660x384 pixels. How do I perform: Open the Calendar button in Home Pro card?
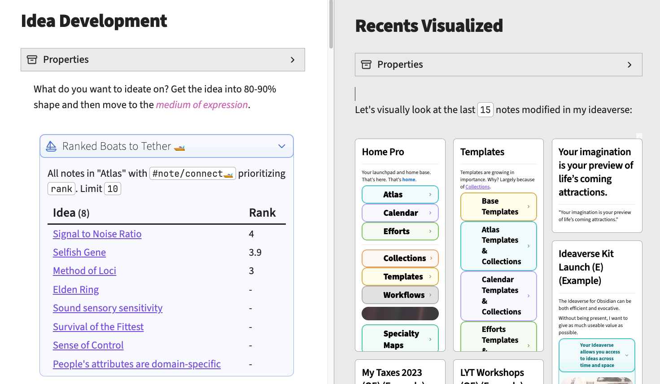click(x=400, y=213)
